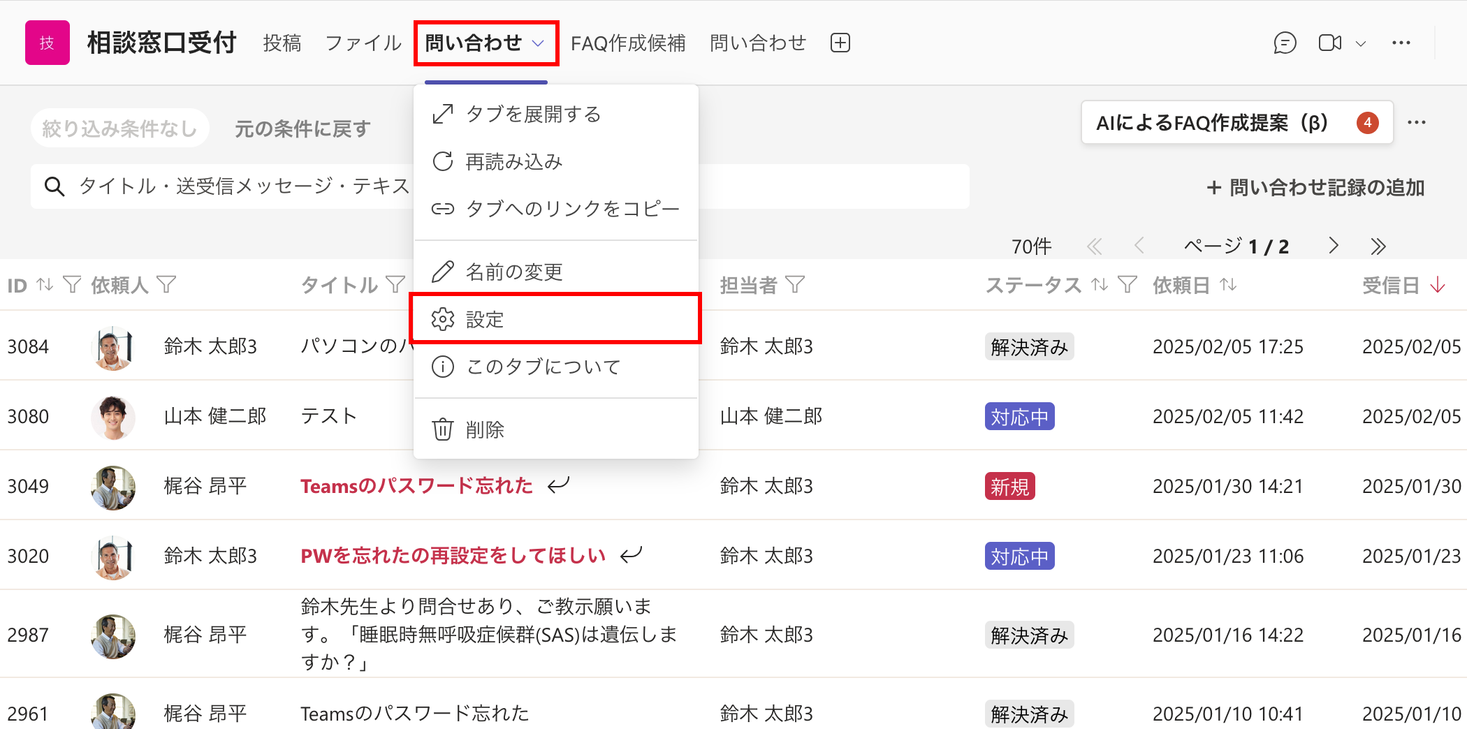Click the ID cell 2961
Viewport: 1467px width, 729px height.
[28, 714]
